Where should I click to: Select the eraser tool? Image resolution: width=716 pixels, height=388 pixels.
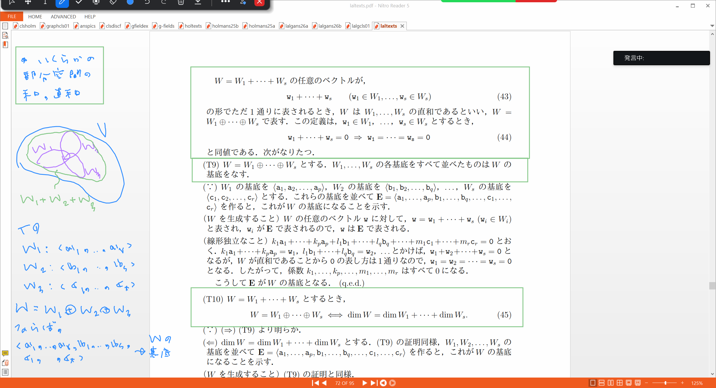click(x=113, y=2)
